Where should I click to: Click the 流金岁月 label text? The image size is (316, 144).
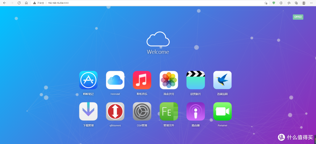tap(169, 94)
